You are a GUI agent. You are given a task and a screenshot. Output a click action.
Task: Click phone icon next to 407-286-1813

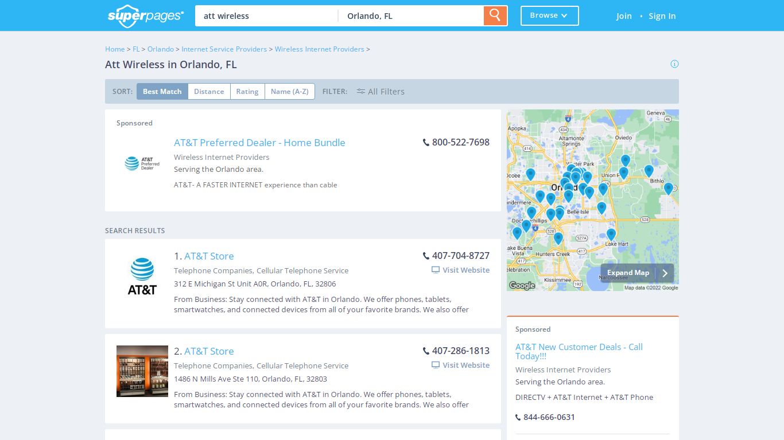[426, 351]
